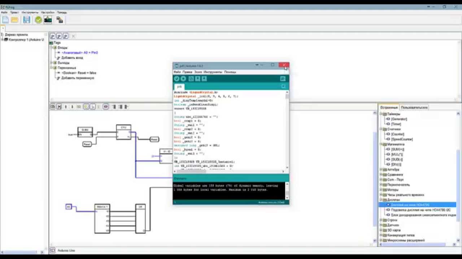Viewport: 462px width, 259px height.
Task: Open a project using the FLProg folder icon
Action: point(15,20)
